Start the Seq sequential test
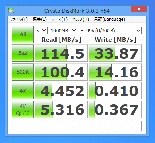 pyautogui.click(x=23, y=53)
